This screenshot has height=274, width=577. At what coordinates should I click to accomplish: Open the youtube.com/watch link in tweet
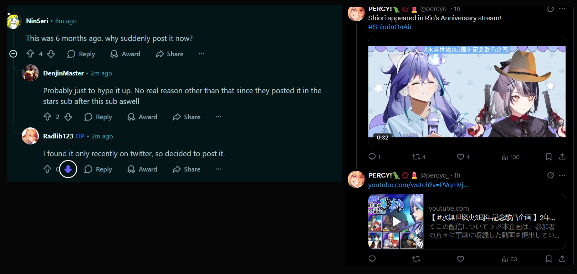pos(418,185)
